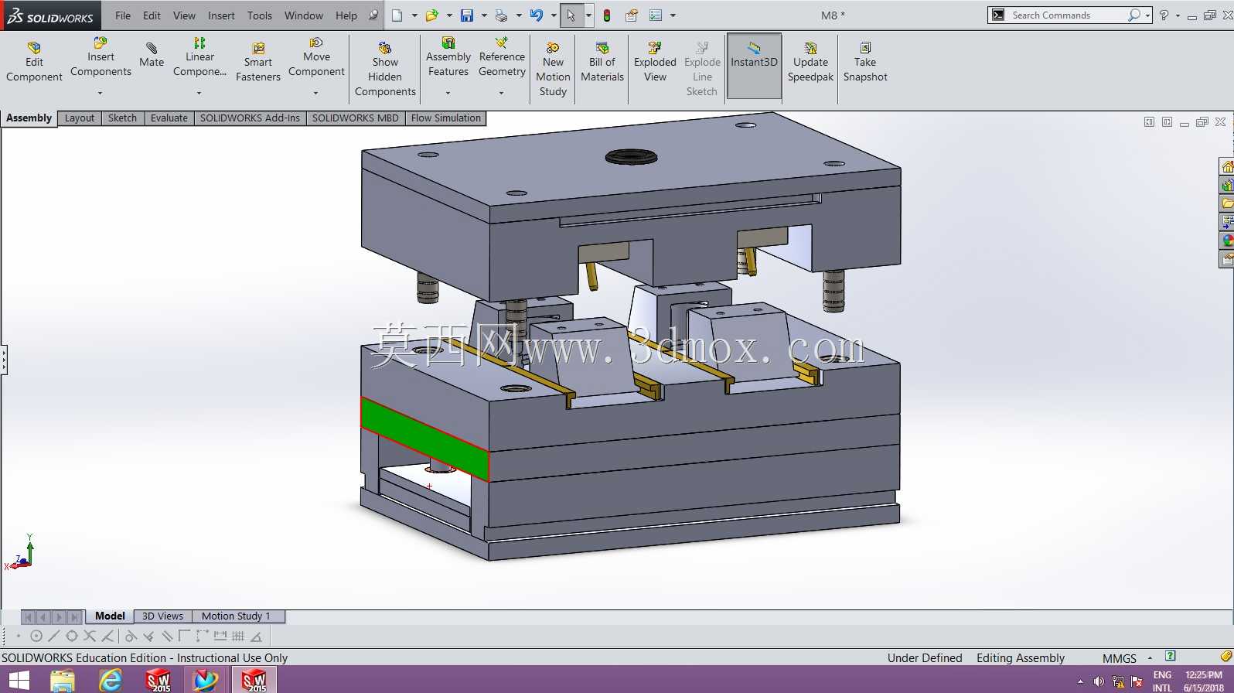The height and width of the screenshot is (693, 1234).
Task: Select Exploded View command
Action: click(x=655, y=62)
